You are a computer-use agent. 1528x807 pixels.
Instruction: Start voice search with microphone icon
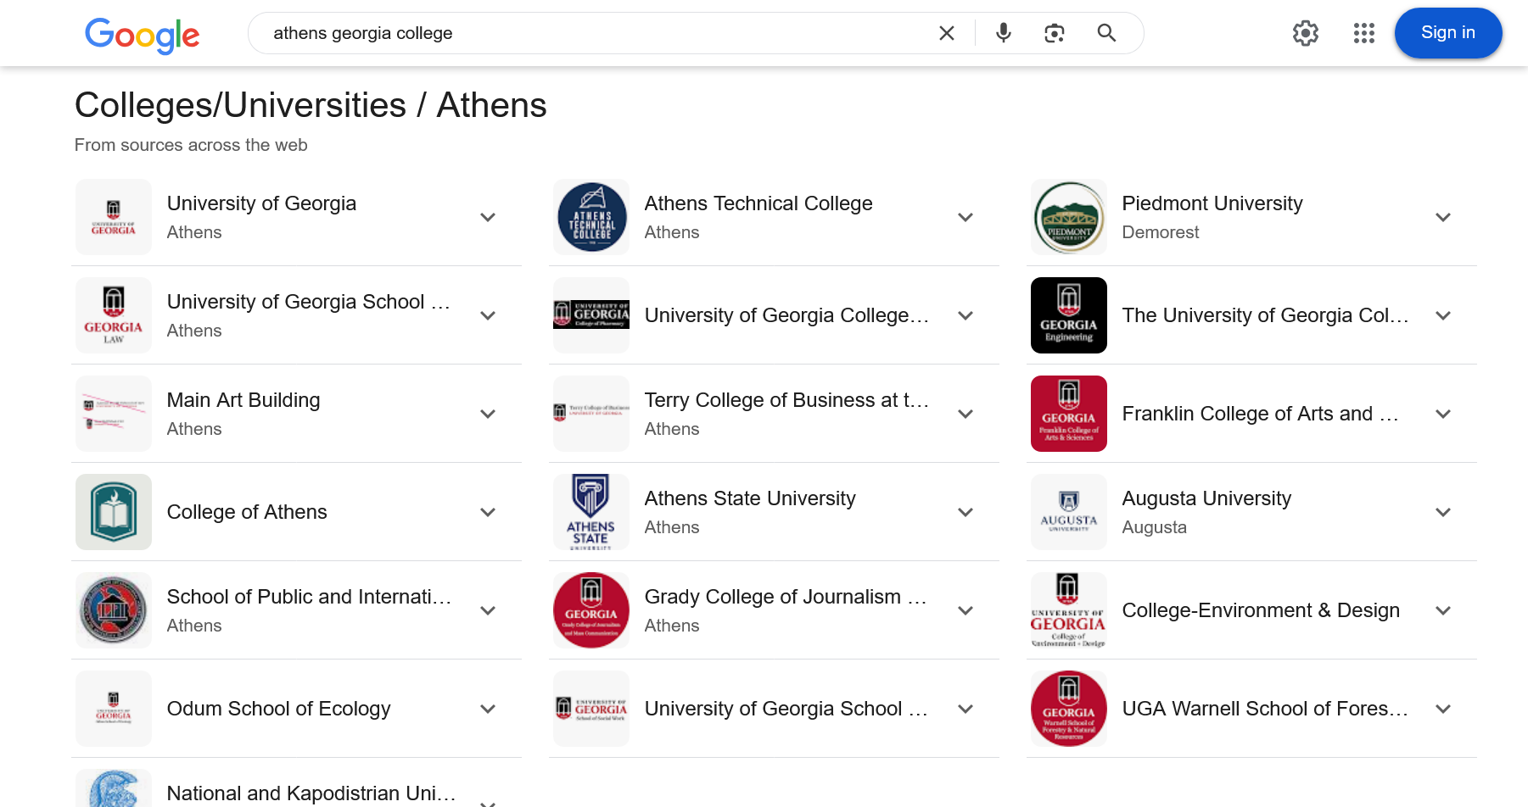[1003, 33]
